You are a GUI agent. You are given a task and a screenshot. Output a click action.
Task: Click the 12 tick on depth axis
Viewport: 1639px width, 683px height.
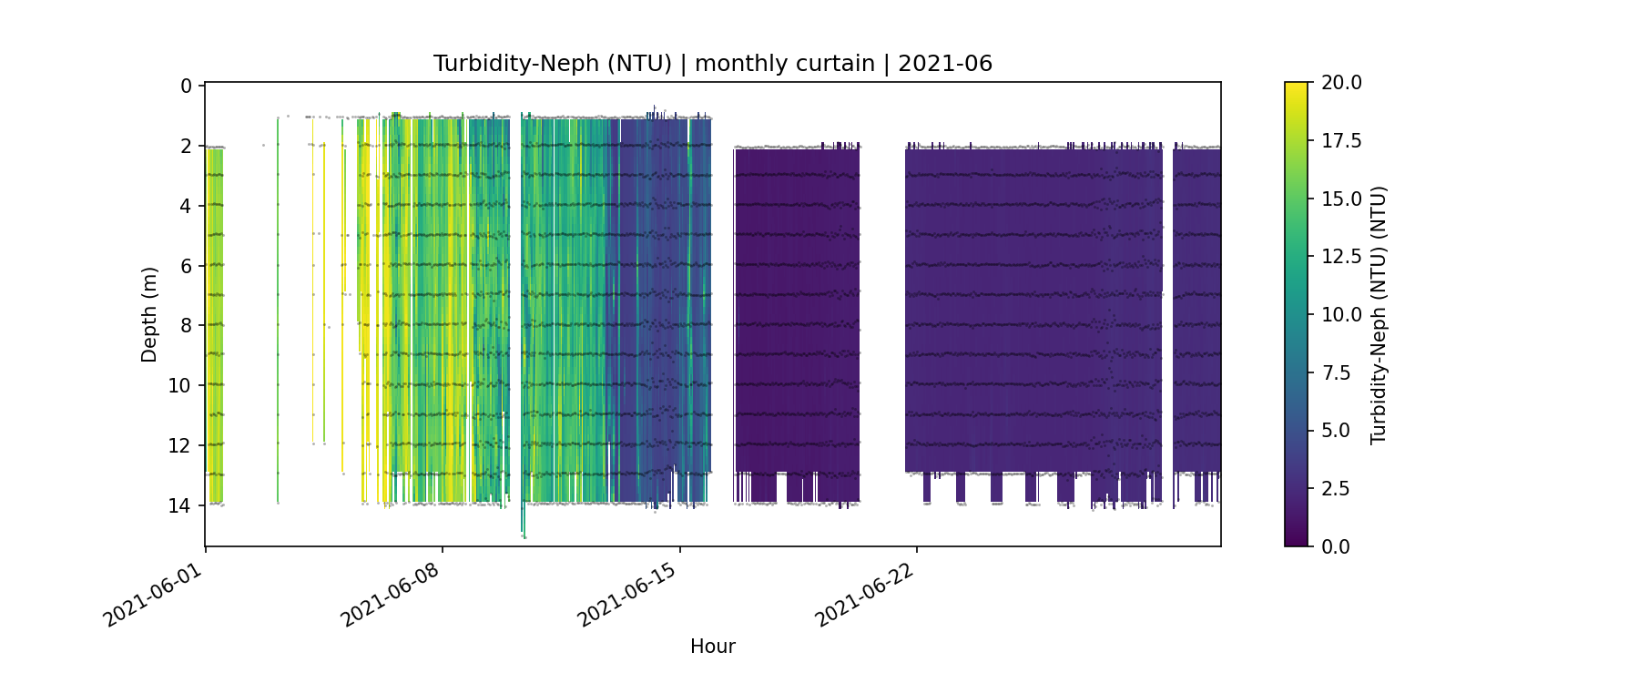coord(180,445)
